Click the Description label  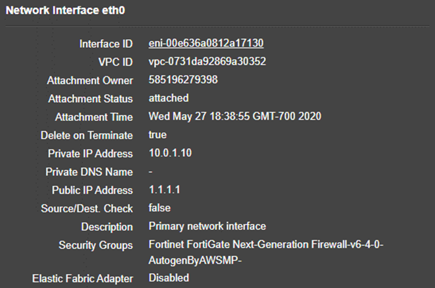(x=107, y=226)
